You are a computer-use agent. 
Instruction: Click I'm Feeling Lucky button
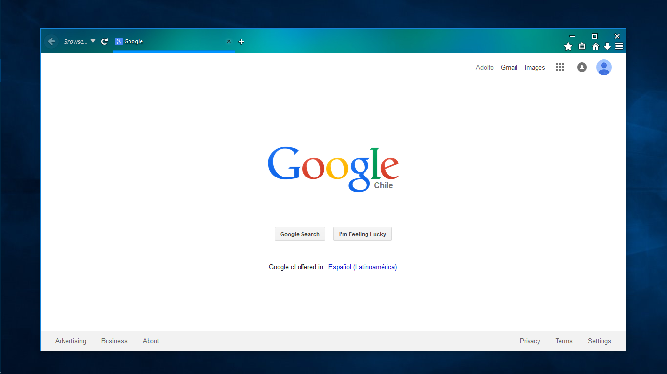[363, 234]
